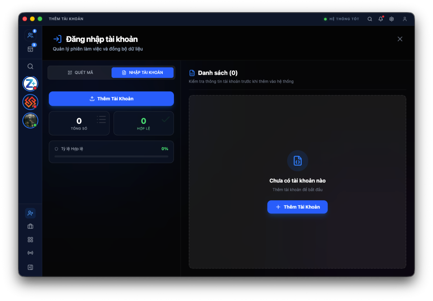Open the briefcase icon in sidebar
The height and width of the screenshot is (301, 433).
[x=30, y=227]
